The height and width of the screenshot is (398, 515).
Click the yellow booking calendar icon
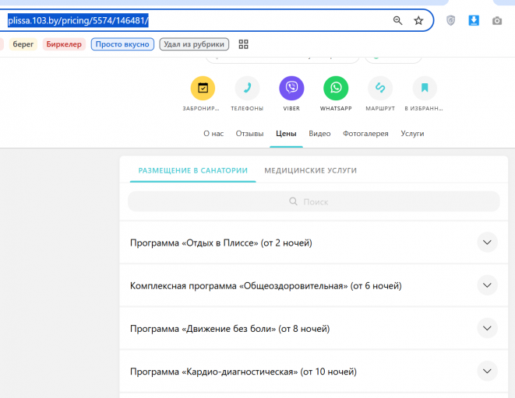pos(203,88)
